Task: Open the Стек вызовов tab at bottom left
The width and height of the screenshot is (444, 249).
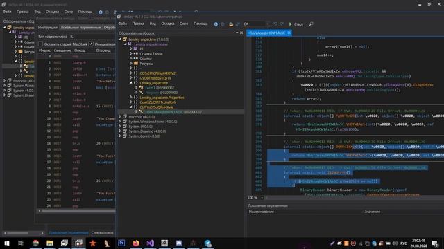Action: pos(102,233)
